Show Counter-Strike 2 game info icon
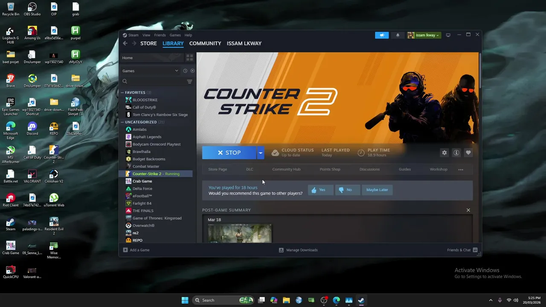The width and height of the screenshot is (546, 307). (x=456, y=153)
